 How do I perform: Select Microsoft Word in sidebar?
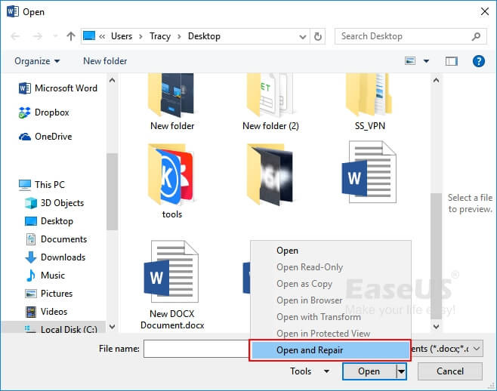coord(58,88)
